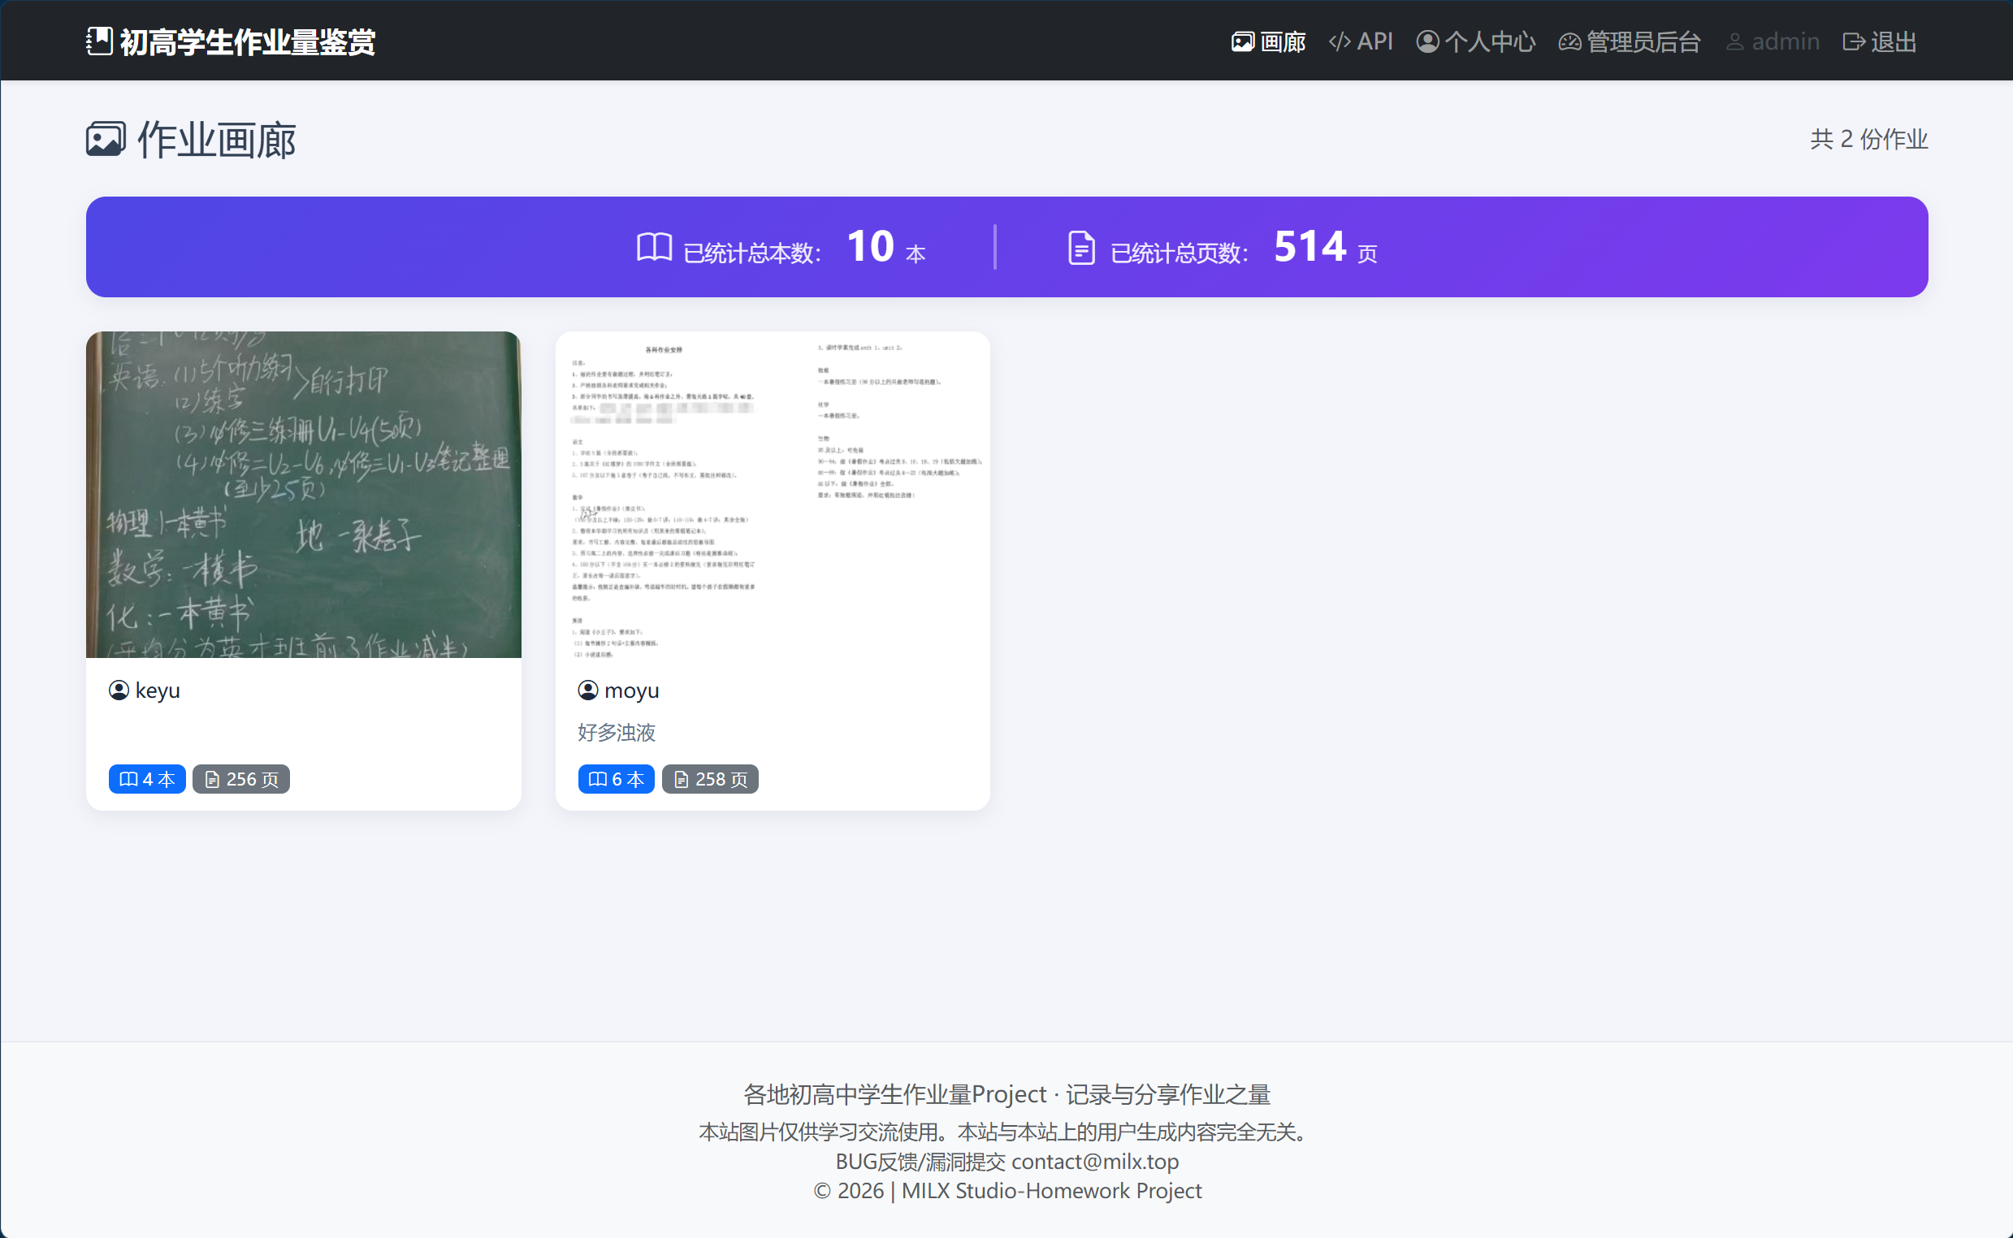2013x1238 pixels.
Task: Click the 4 本 badge on keyu card
Action: pos(147,779)
